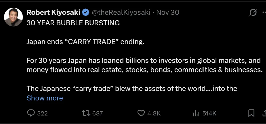This screenshot has height=124, width=266.
Task: Open the view analytics bar chart icon
Action: 196,113
